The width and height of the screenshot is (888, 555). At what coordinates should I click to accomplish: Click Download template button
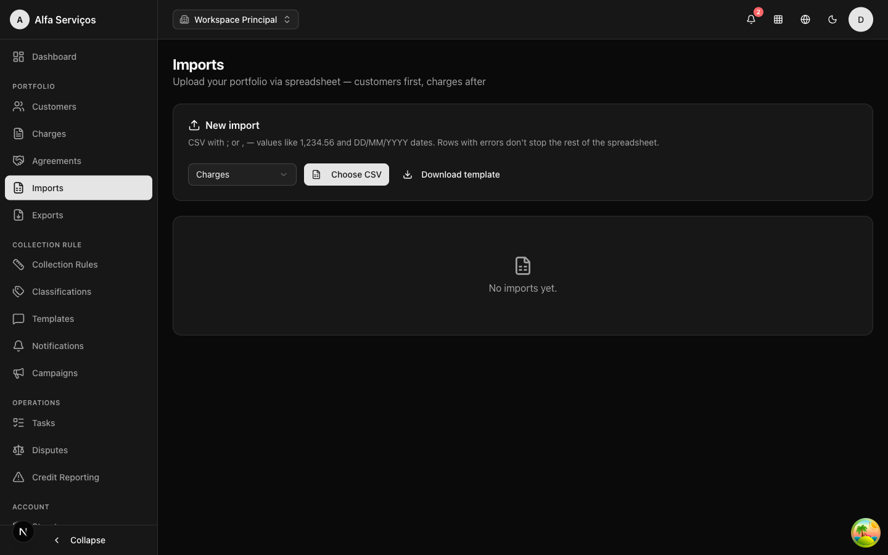451,175
